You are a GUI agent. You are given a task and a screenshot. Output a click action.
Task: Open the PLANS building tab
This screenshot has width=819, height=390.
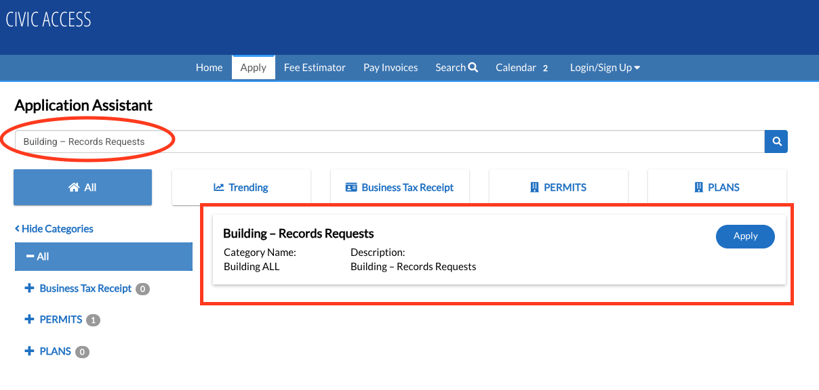tap(717, 188)
